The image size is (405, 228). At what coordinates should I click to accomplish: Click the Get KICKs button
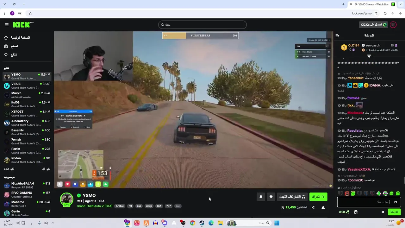coord(374,25)
